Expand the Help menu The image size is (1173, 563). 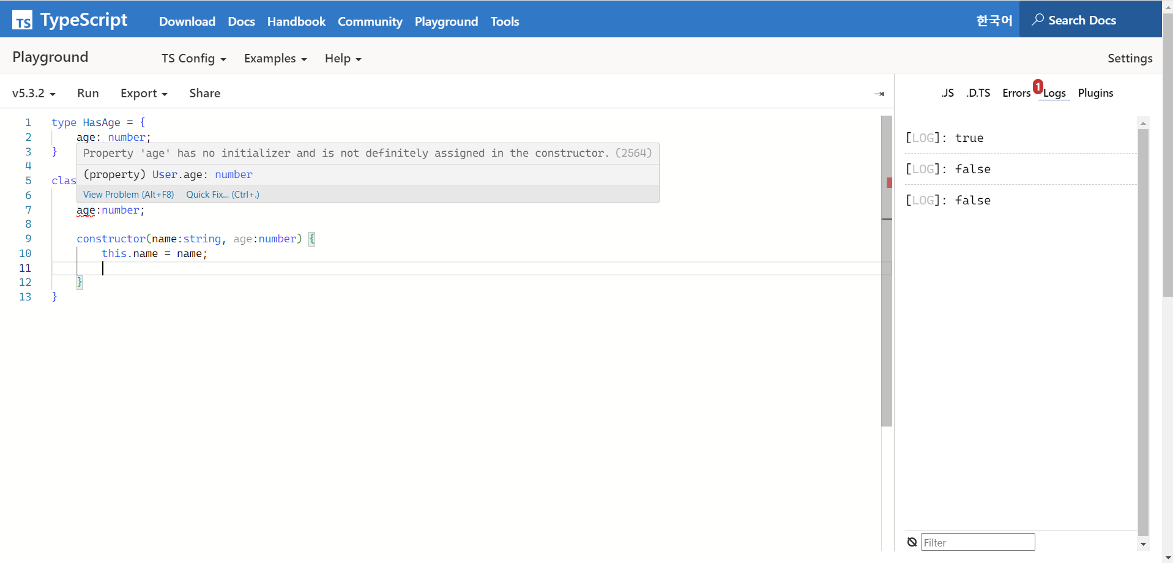tap(343, 58)
